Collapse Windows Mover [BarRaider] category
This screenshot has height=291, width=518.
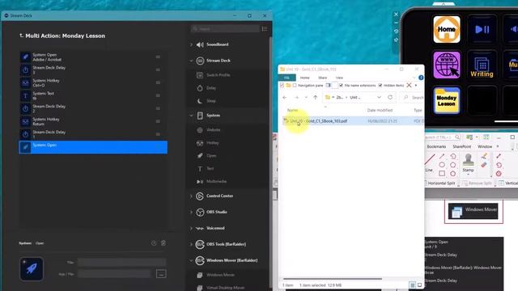[x=191, y=260]
